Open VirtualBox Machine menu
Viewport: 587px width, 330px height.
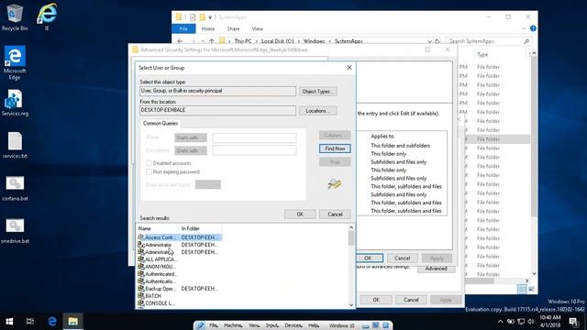pyautogui.click(x=233, y=325)
